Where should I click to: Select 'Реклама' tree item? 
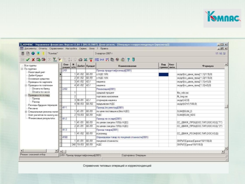33,109
